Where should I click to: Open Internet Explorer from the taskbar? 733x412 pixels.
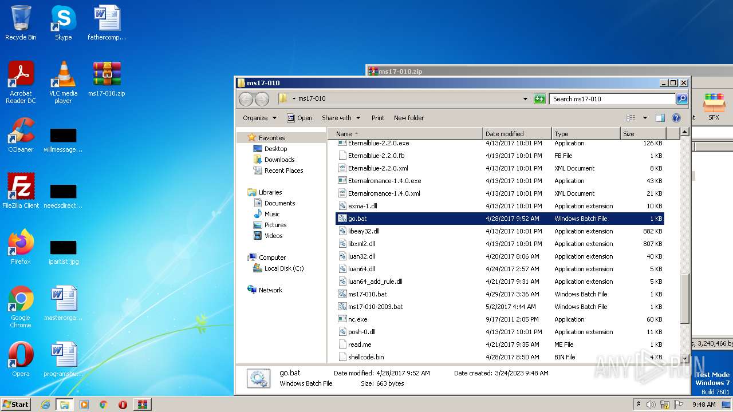tap(45, 405)
